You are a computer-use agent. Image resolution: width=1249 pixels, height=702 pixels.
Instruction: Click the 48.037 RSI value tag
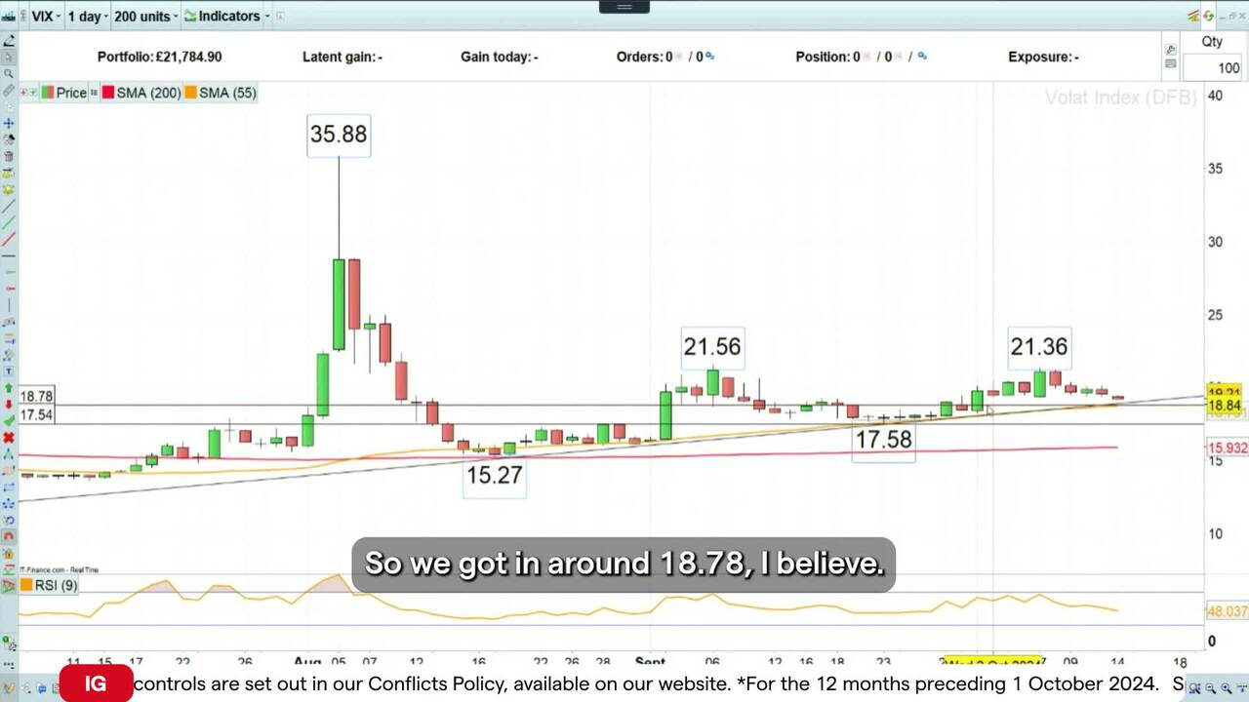(1228, 611)
